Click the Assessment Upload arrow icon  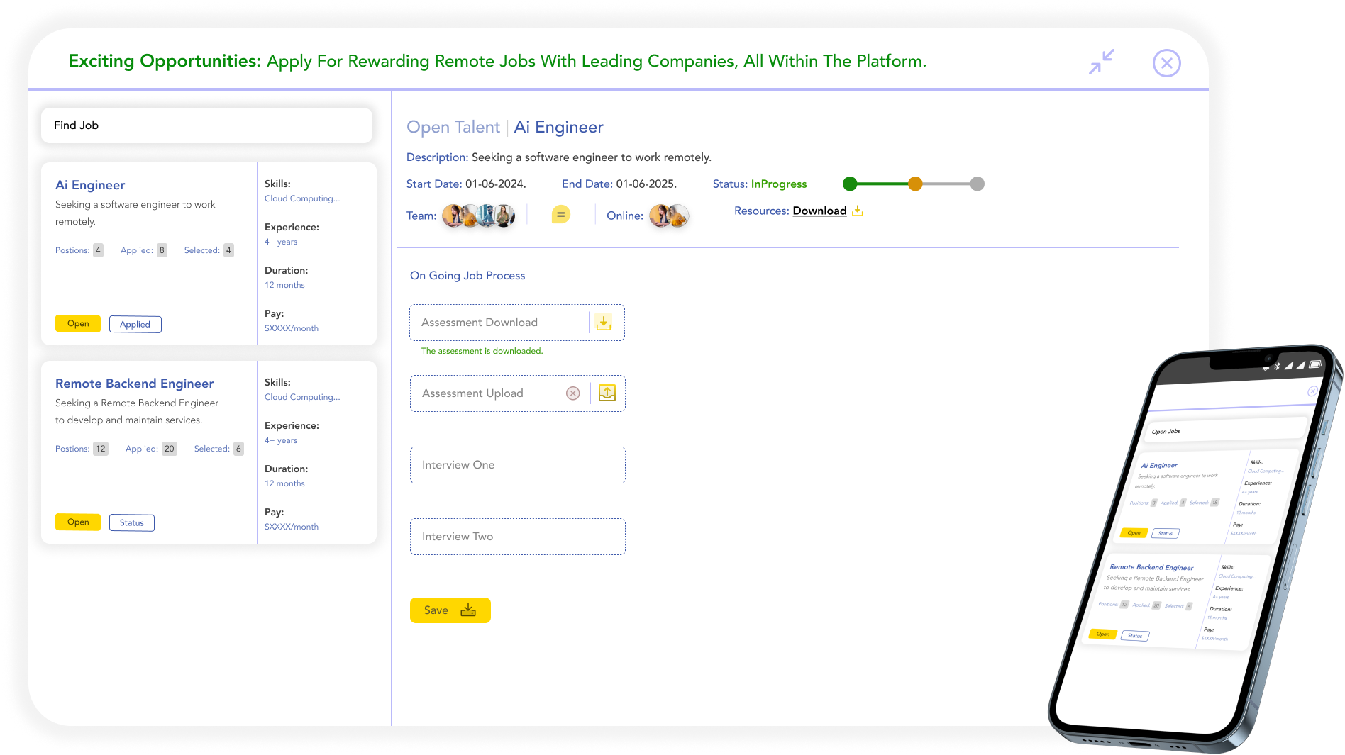tap(607, 393)
